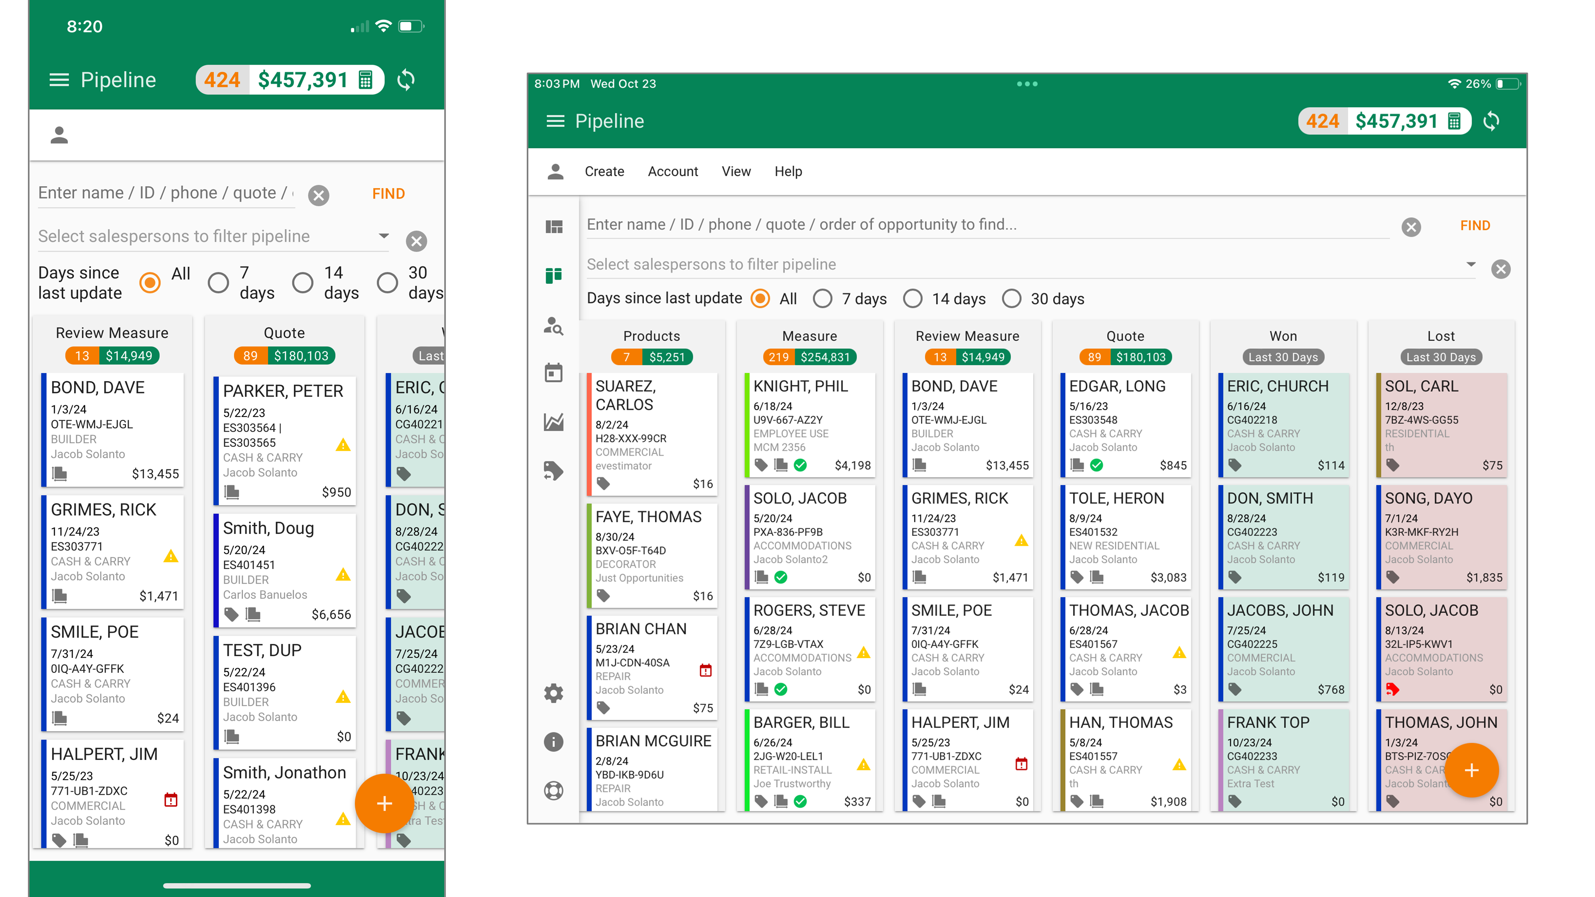Expand the salespersons filter dropdown arrow
This screenshot has height=897, width=1595.
tap(1472, 264)
